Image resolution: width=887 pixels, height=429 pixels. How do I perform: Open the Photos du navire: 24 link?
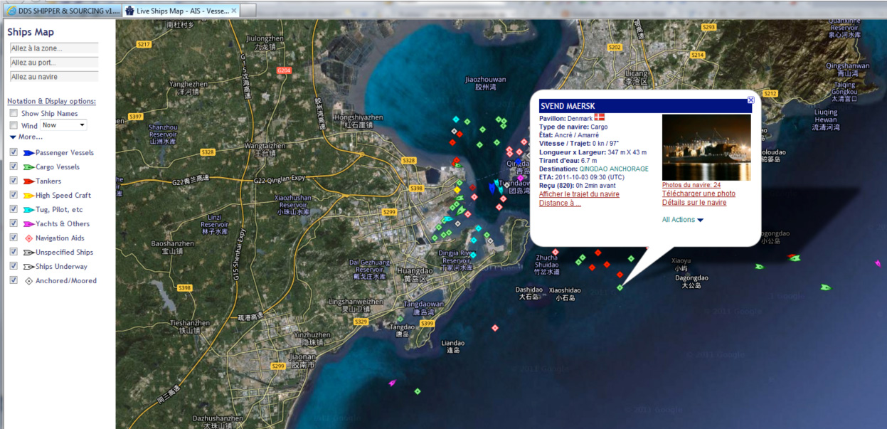(x=691, y=185)
